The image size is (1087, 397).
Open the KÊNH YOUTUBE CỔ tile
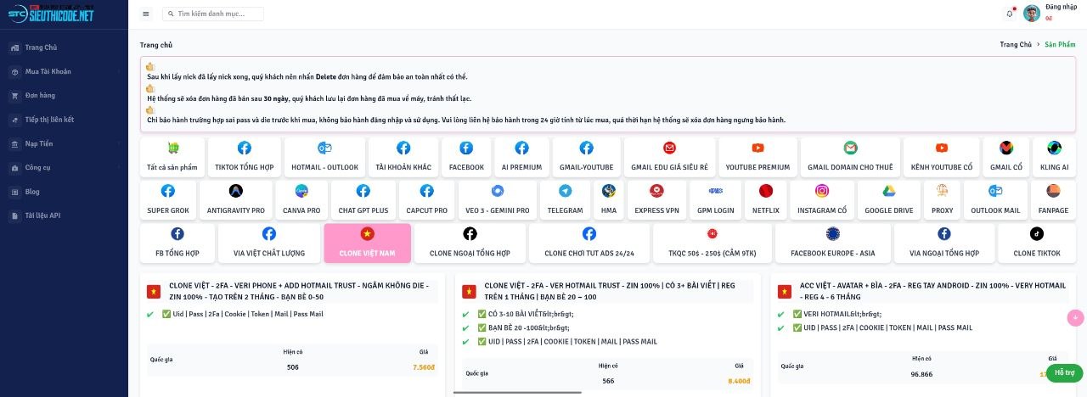[942, 157]
